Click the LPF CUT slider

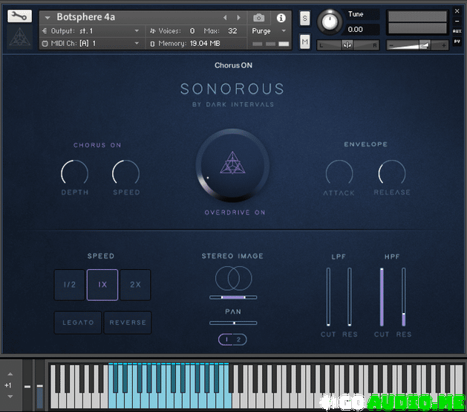328,297
